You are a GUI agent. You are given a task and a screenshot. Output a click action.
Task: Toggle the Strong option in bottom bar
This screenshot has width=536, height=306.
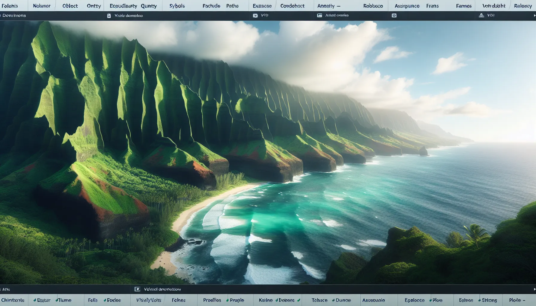(x=488, y=300)
